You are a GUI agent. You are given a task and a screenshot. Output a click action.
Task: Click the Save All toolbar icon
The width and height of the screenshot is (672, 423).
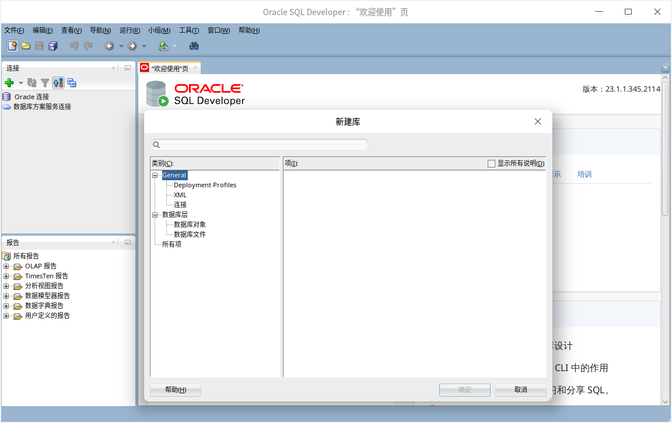pos(52,46)
